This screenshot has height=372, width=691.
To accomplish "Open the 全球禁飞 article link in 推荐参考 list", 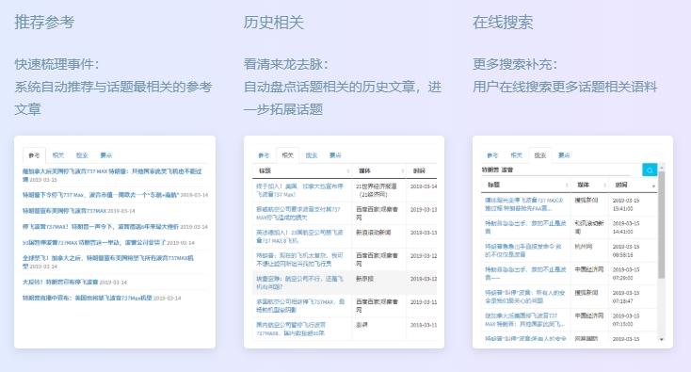I will (x=108, y=262).
